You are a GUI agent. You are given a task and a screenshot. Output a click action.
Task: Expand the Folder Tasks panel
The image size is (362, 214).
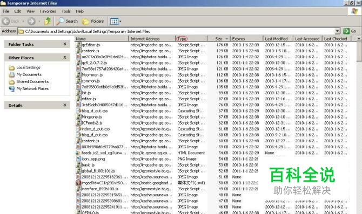coord(65,44)
